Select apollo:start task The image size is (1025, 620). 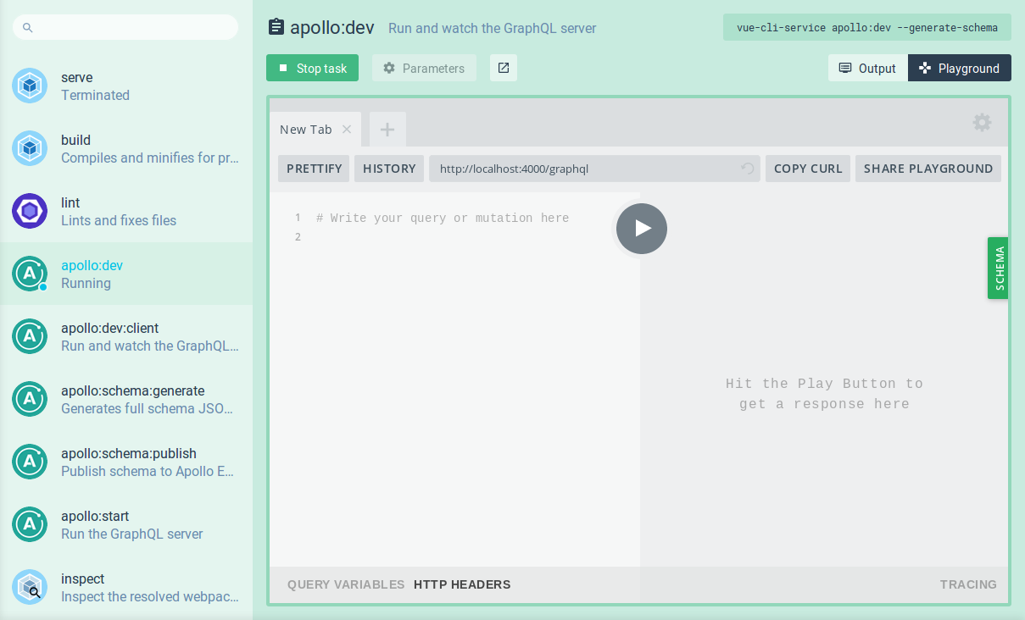coord(126,524)
